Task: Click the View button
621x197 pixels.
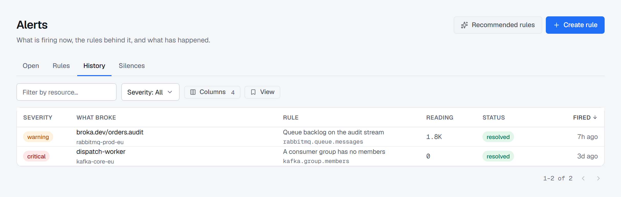Action: tap(262, 92)
